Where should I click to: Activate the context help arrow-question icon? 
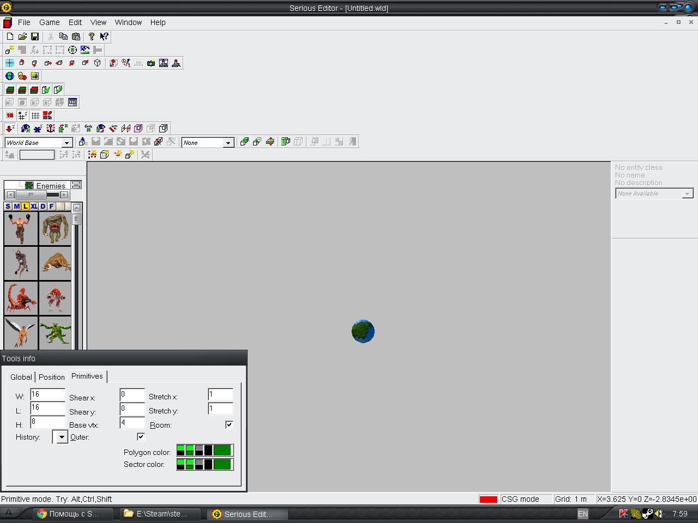104,37
